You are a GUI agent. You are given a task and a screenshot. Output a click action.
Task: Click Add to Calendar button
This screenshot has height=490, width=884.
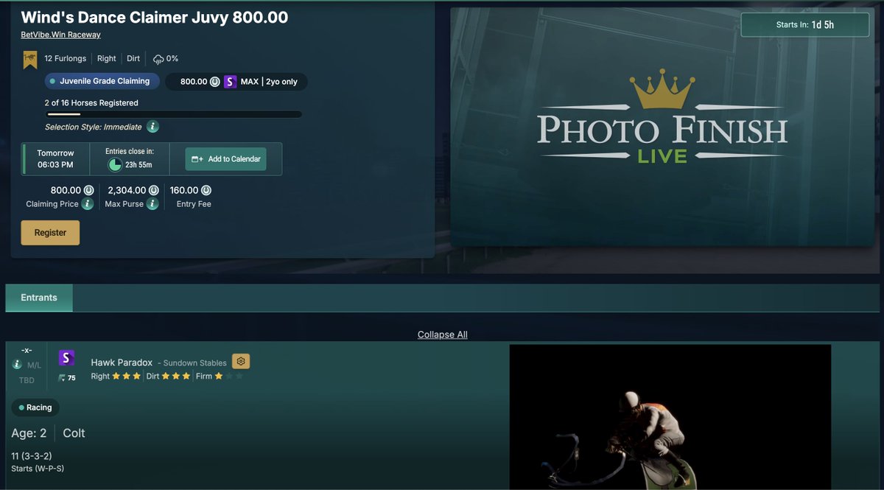(x=225, y=159)
